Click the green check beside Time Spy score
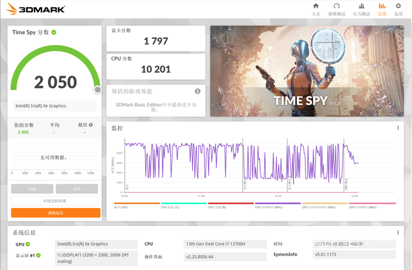The height and width of the screenshot is (270, 412). (54, 32)
